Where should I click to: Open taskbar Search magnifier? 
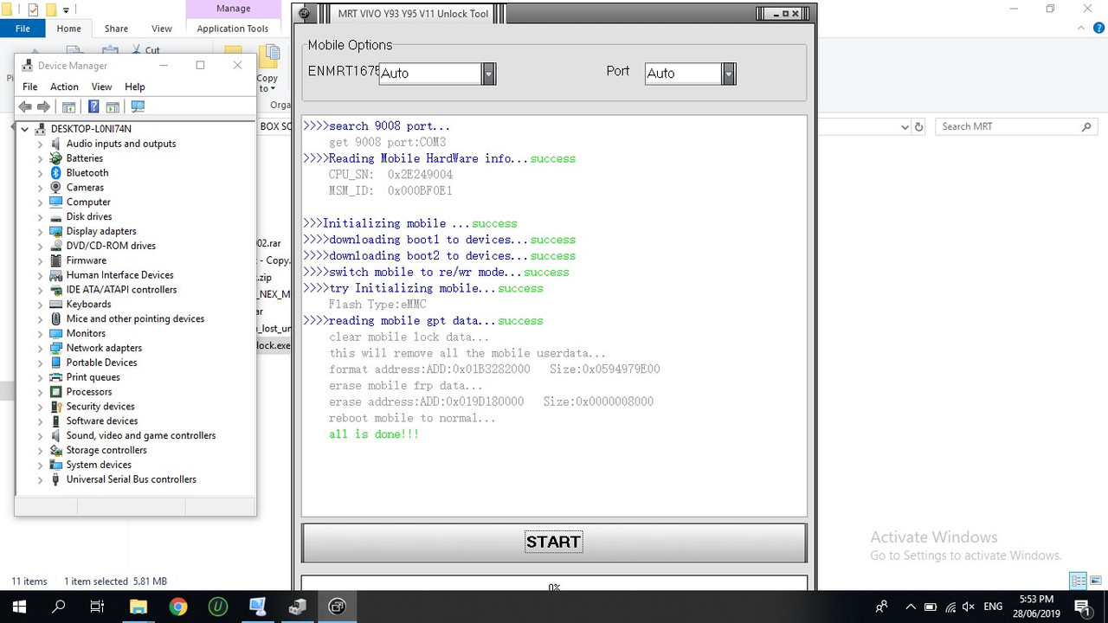click(x=59, y=607)
